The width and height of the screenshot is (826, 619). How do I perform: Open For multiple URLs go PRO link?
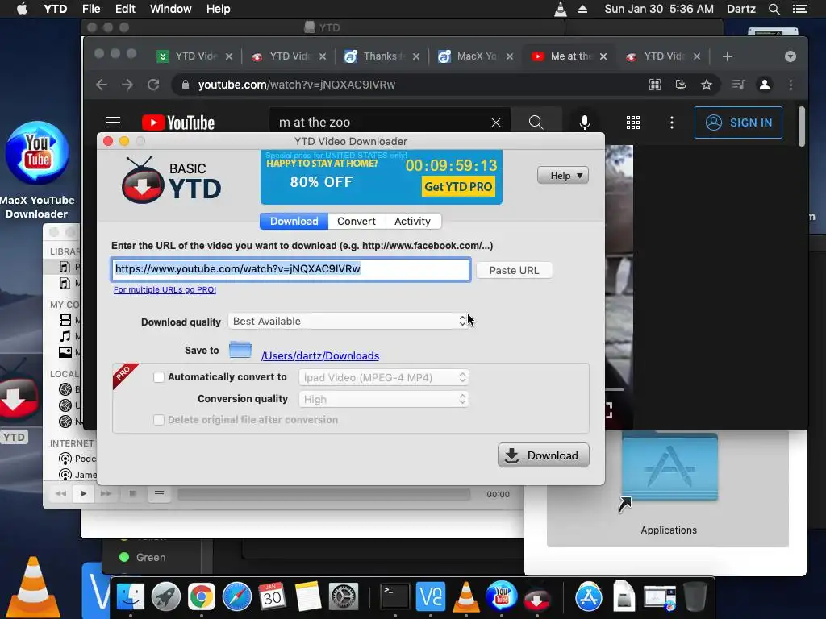point(165,289)
